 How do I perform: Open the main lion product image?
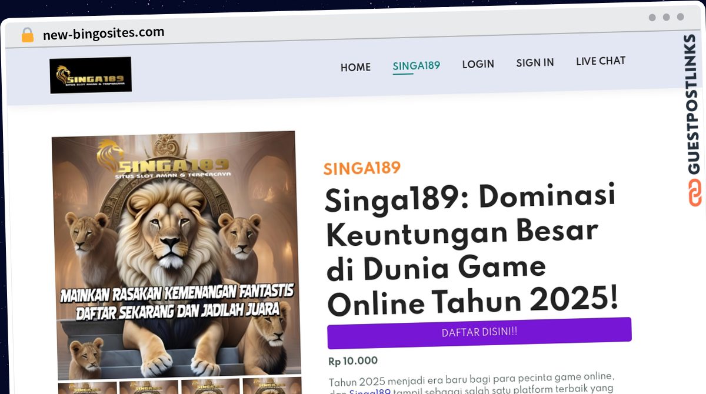(x=176, y=255)
